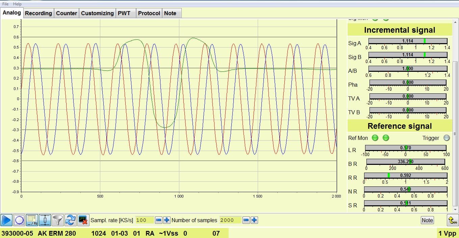
Task: Click the oscilloscope waveform plot area
Action: click(179, 106)
